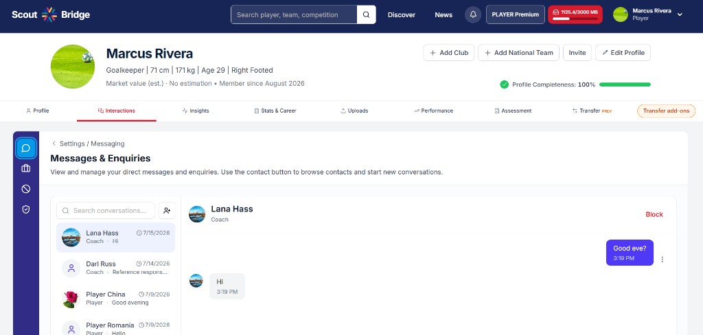Switch to the Performance tab

coord(433,111)
